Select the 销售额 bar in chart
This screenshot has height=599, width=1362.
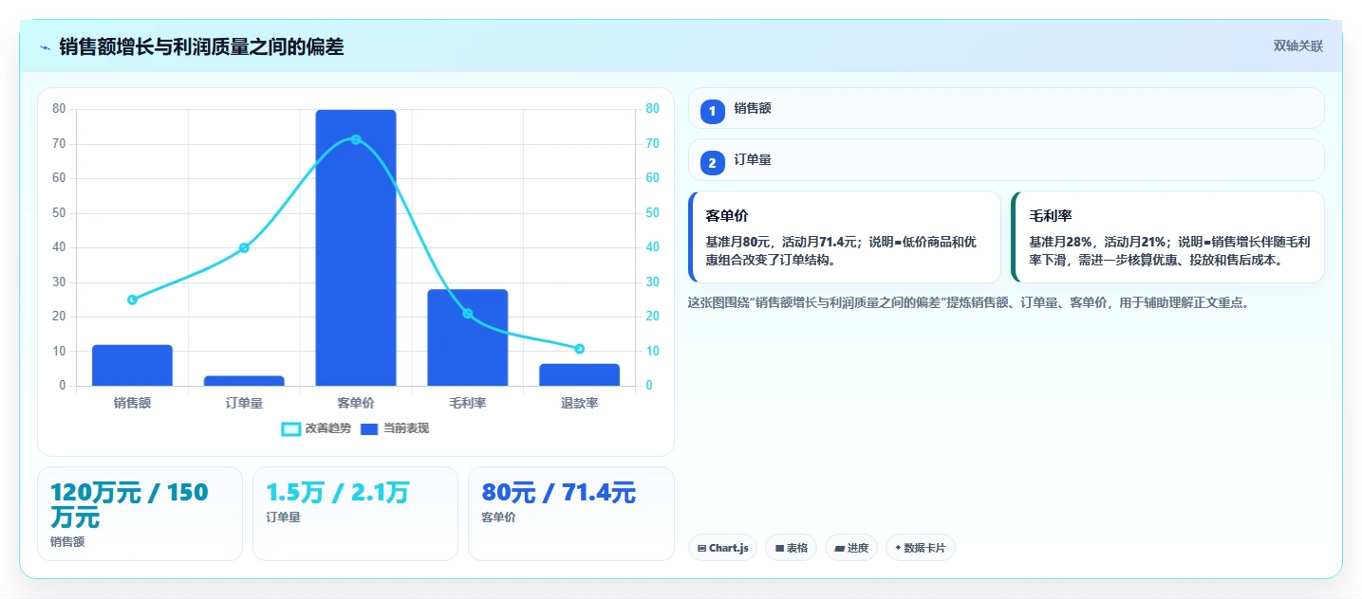(132, 365)
